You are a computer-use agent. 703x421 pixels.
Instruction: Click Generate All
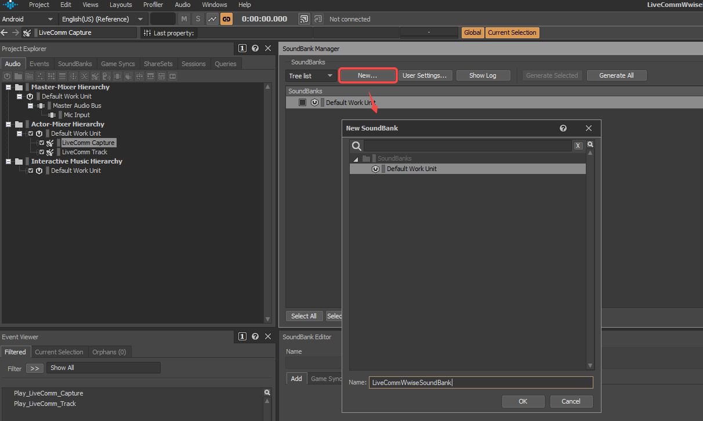tap(617, 75)
